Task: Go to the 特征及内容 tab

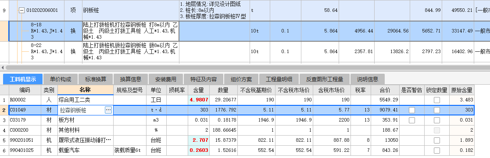Action: 204,79
